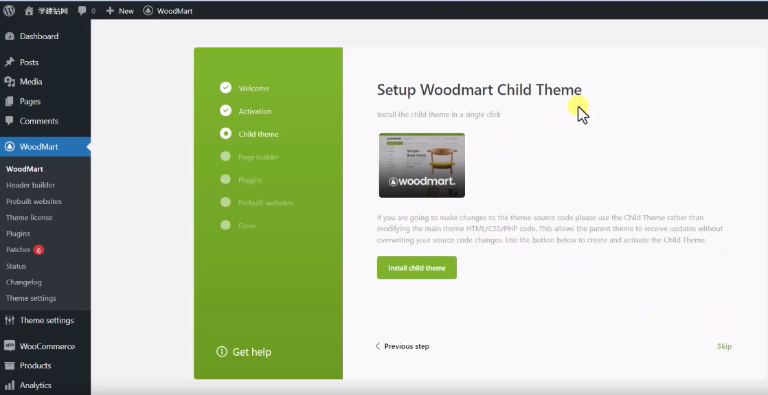Click the Done step dot
The image size is (768, 395).
click(x=225, y=225)
